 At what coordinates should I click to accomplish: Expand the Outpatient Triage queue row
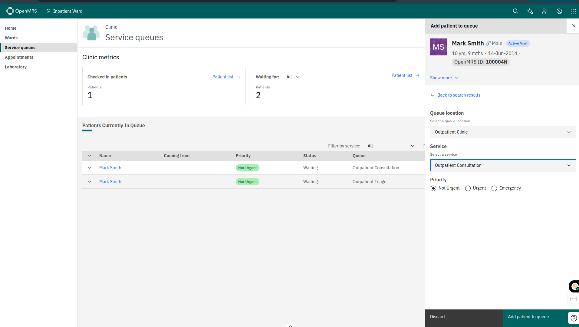pyautogui.click(x=90, y=182)
